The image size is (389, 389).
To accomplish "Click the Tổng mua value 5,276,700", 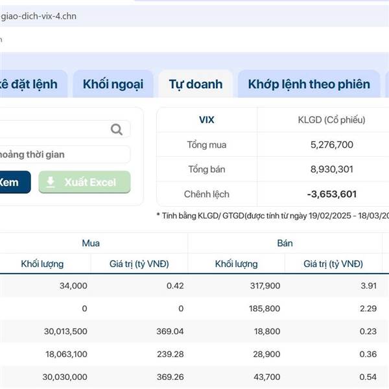I will pos(331,145).
